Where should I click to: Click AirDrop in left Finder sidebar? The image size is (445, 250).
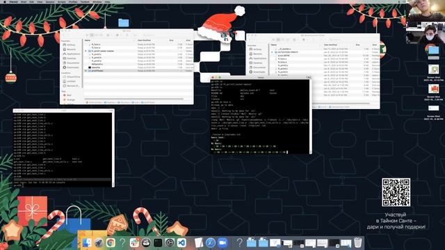(69, 44)
